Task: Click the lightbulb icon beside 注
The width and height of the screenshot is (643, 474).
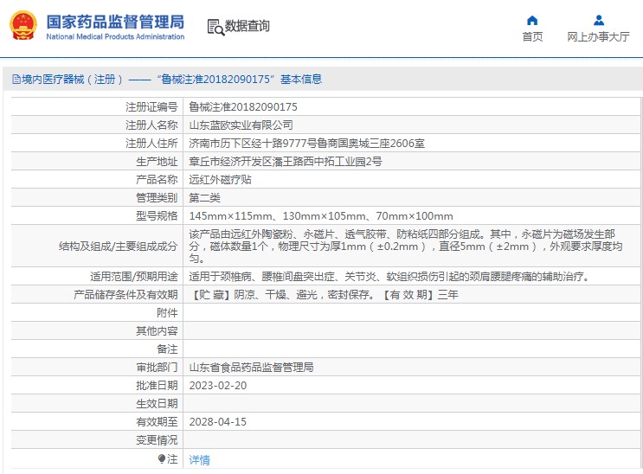Action: tap(162, 458)
